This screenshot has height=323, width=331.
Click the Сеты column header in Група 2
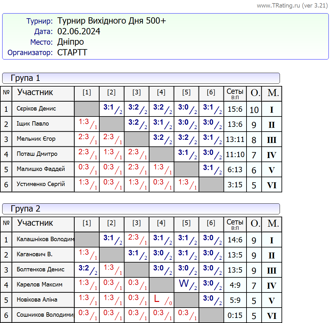(x=235, y=224)
